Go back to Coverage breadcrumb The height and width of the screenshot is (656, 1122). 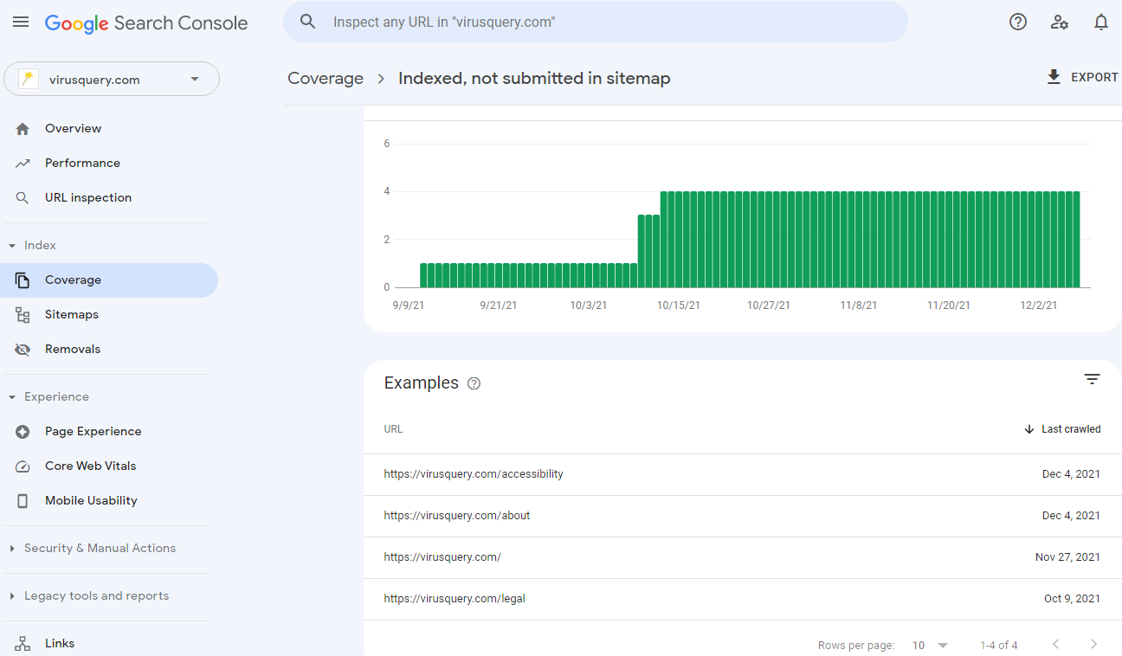[x=326, y=79]
